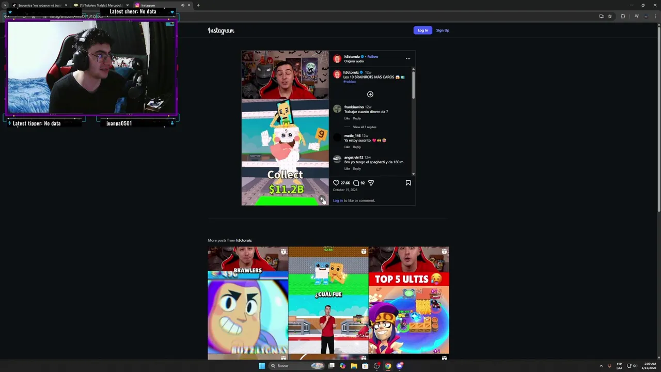Open h3ctoruiz profile picture in post header

click(x=337, y=58)
